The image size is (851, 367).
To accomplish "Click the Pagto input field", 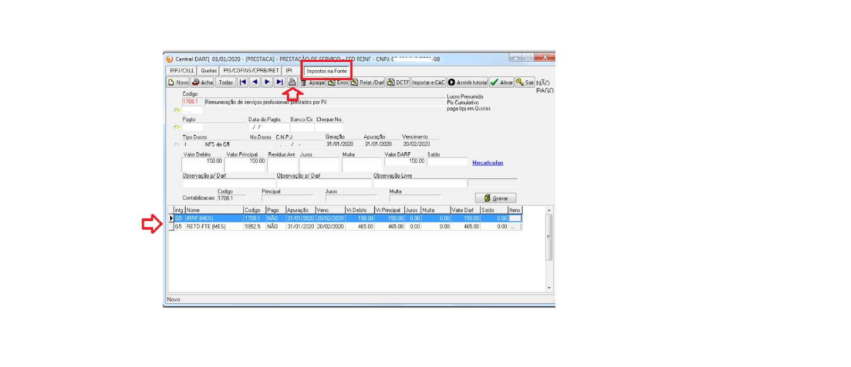I will click(193, 128).
